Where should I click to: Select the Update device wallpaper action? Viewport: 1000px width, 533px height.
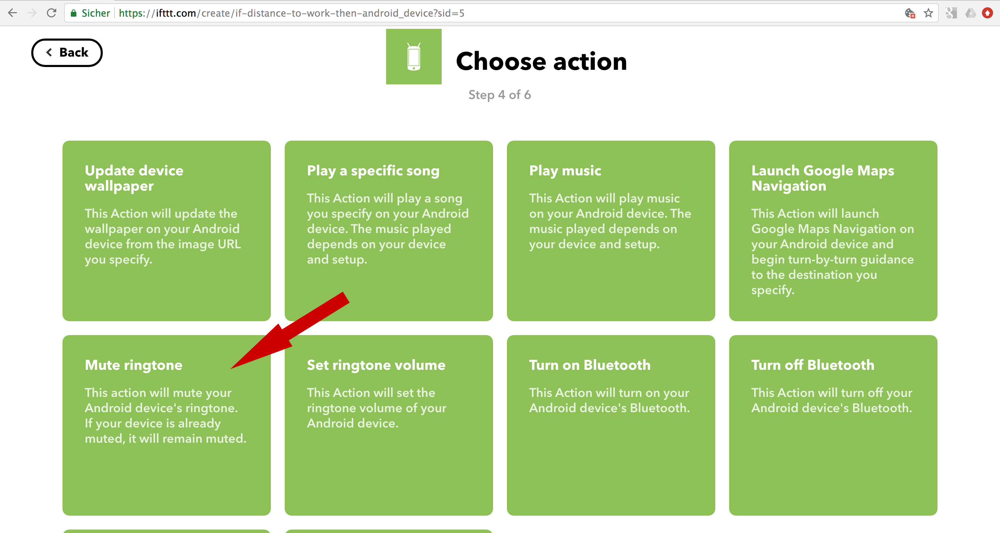(x=167, y=231)
